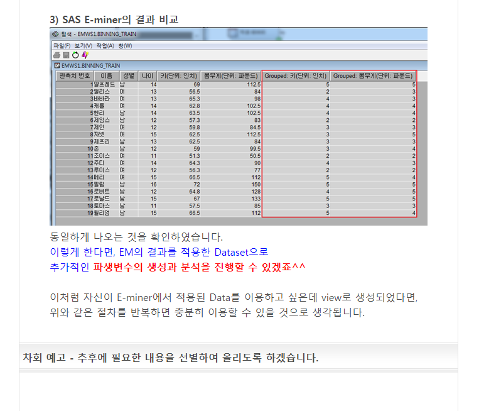The height and width of the screenshot is (411, 479).
Task: Click the 차회 예고 footer heading
Action: click(x=171, y=357)
